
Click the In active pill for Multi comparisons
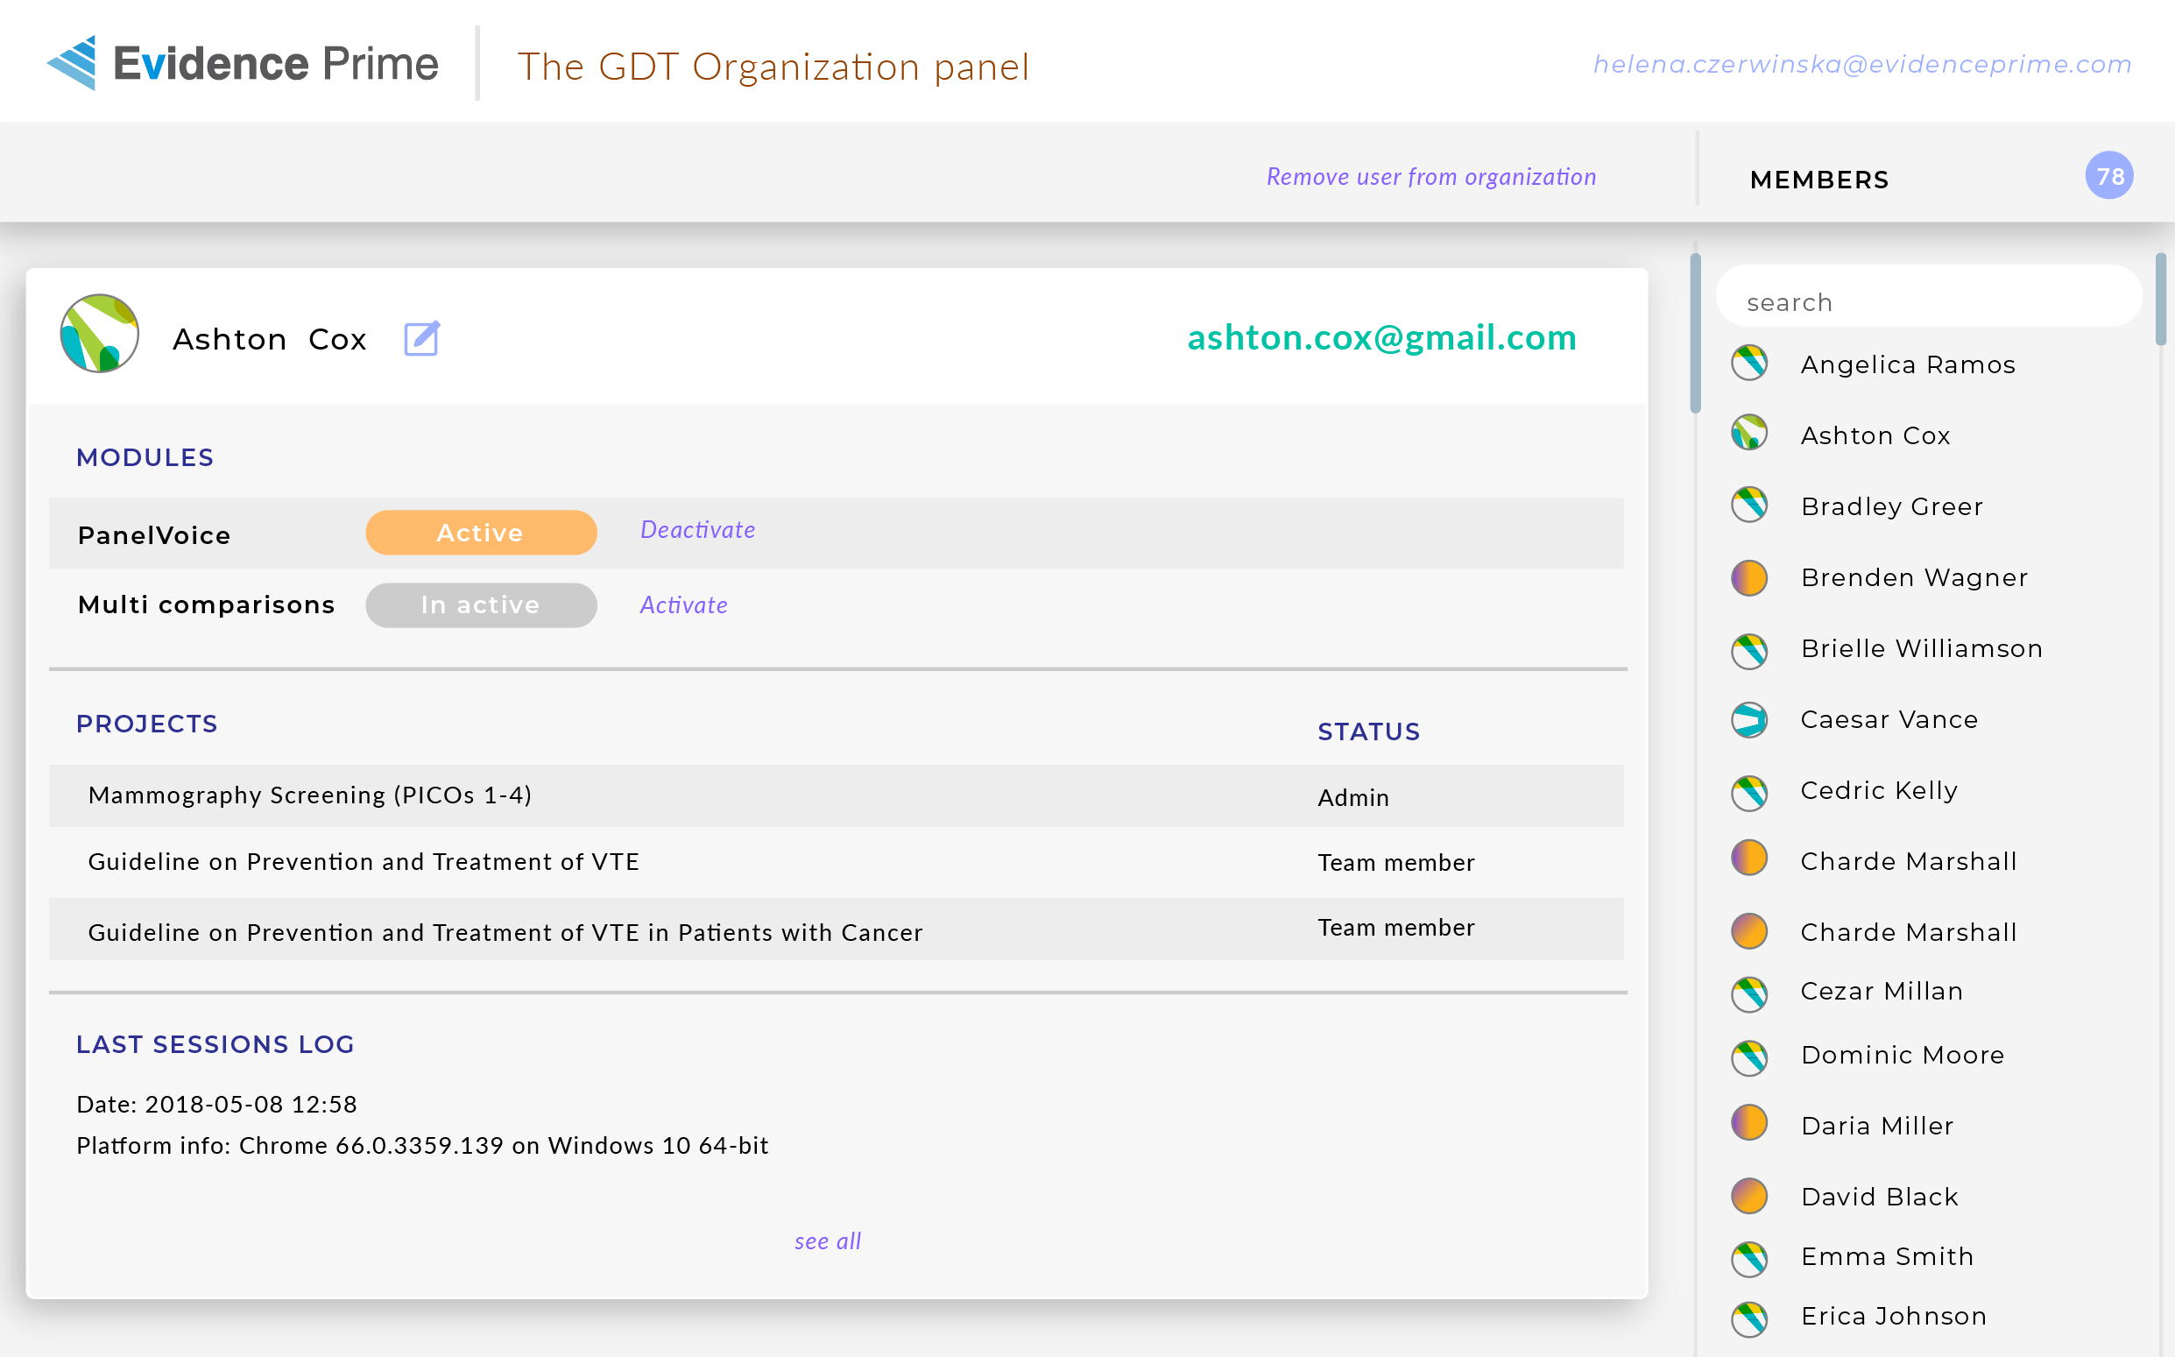tap(481, 604)
